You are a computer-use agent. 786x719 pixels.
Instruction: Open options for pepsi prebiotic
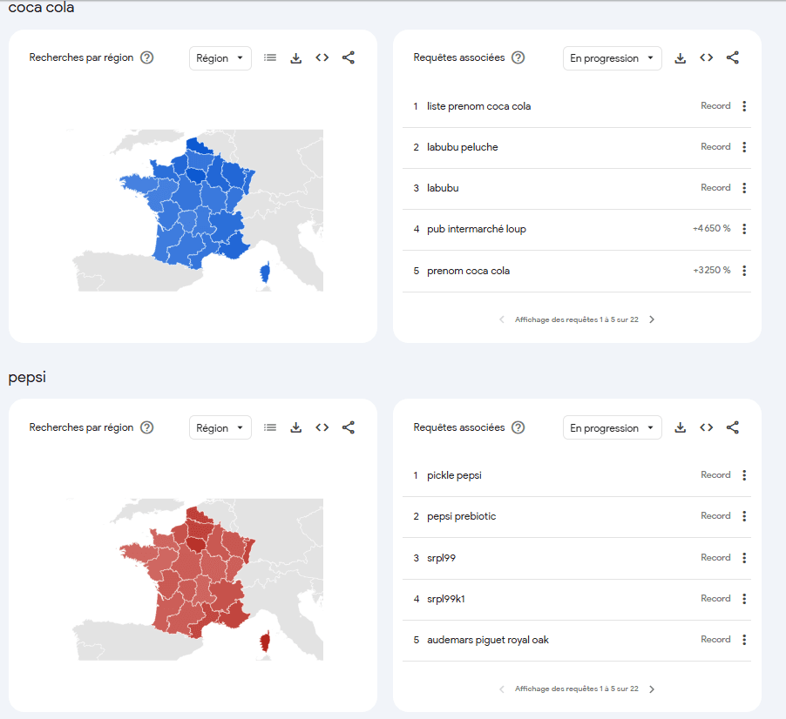coord(744,516)
